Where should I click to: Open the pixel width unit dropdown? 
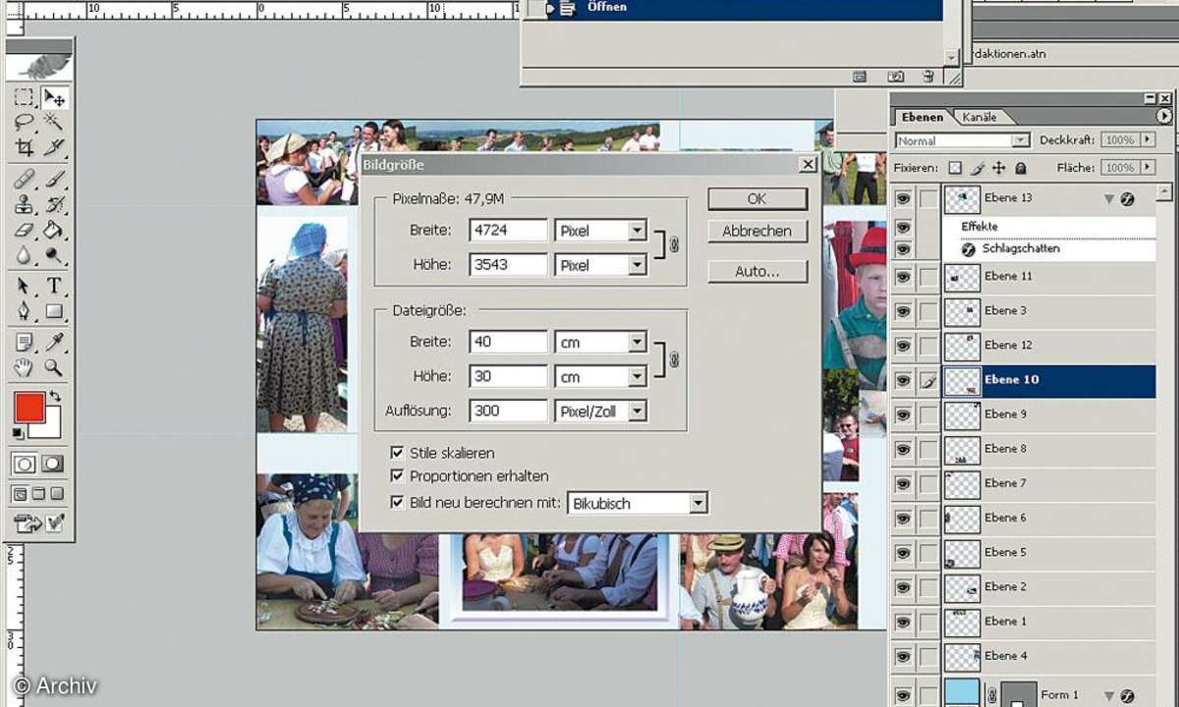coord(637,231)
